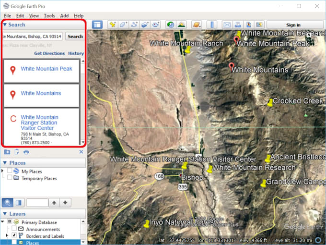The width and height of the screenshot is (326, 245).
Task: Select the Add Image Overlay tool
Action: (x=145, y=25)
